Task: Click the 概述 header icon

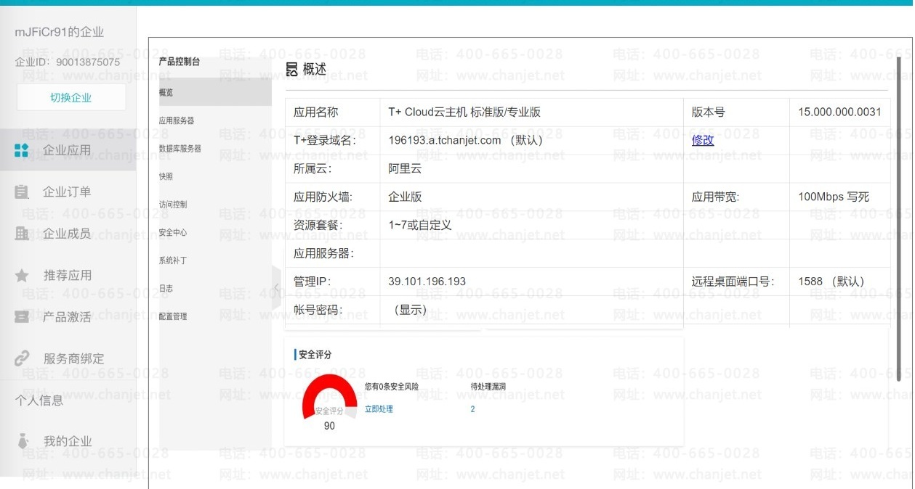Action: pos(291,70)
